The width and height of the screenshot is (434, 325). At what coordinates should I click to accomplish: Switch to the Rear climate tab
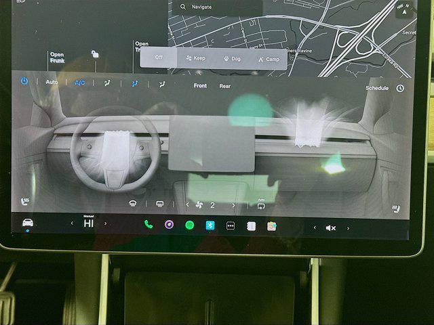tap(224, 86)
